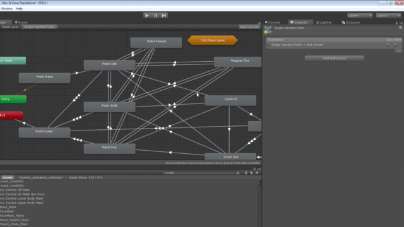Image resolution: width=404 pixels, height=227 pixels.
Task: Lock the Inspector panel with lock icon
Action: 396,23
